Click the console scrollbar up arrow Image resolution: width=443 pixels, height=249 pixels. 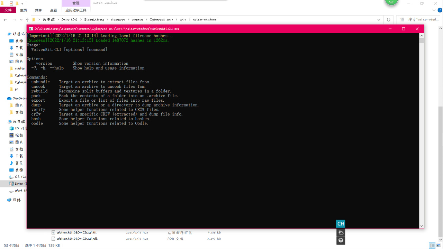point(422,36)
